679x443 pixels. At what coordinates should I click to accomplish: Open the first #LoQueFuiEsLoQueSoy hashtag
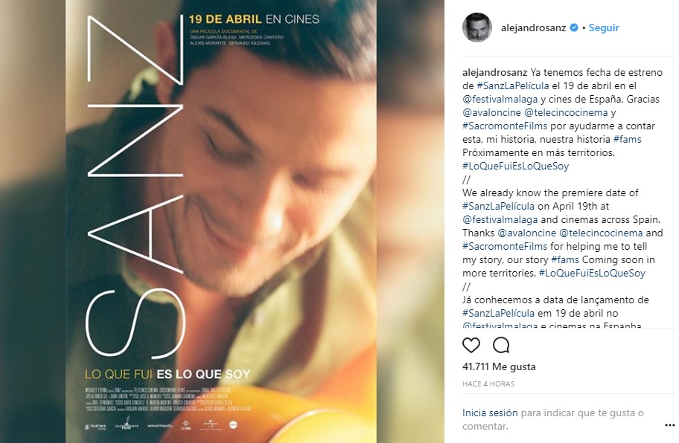[515, 166]
